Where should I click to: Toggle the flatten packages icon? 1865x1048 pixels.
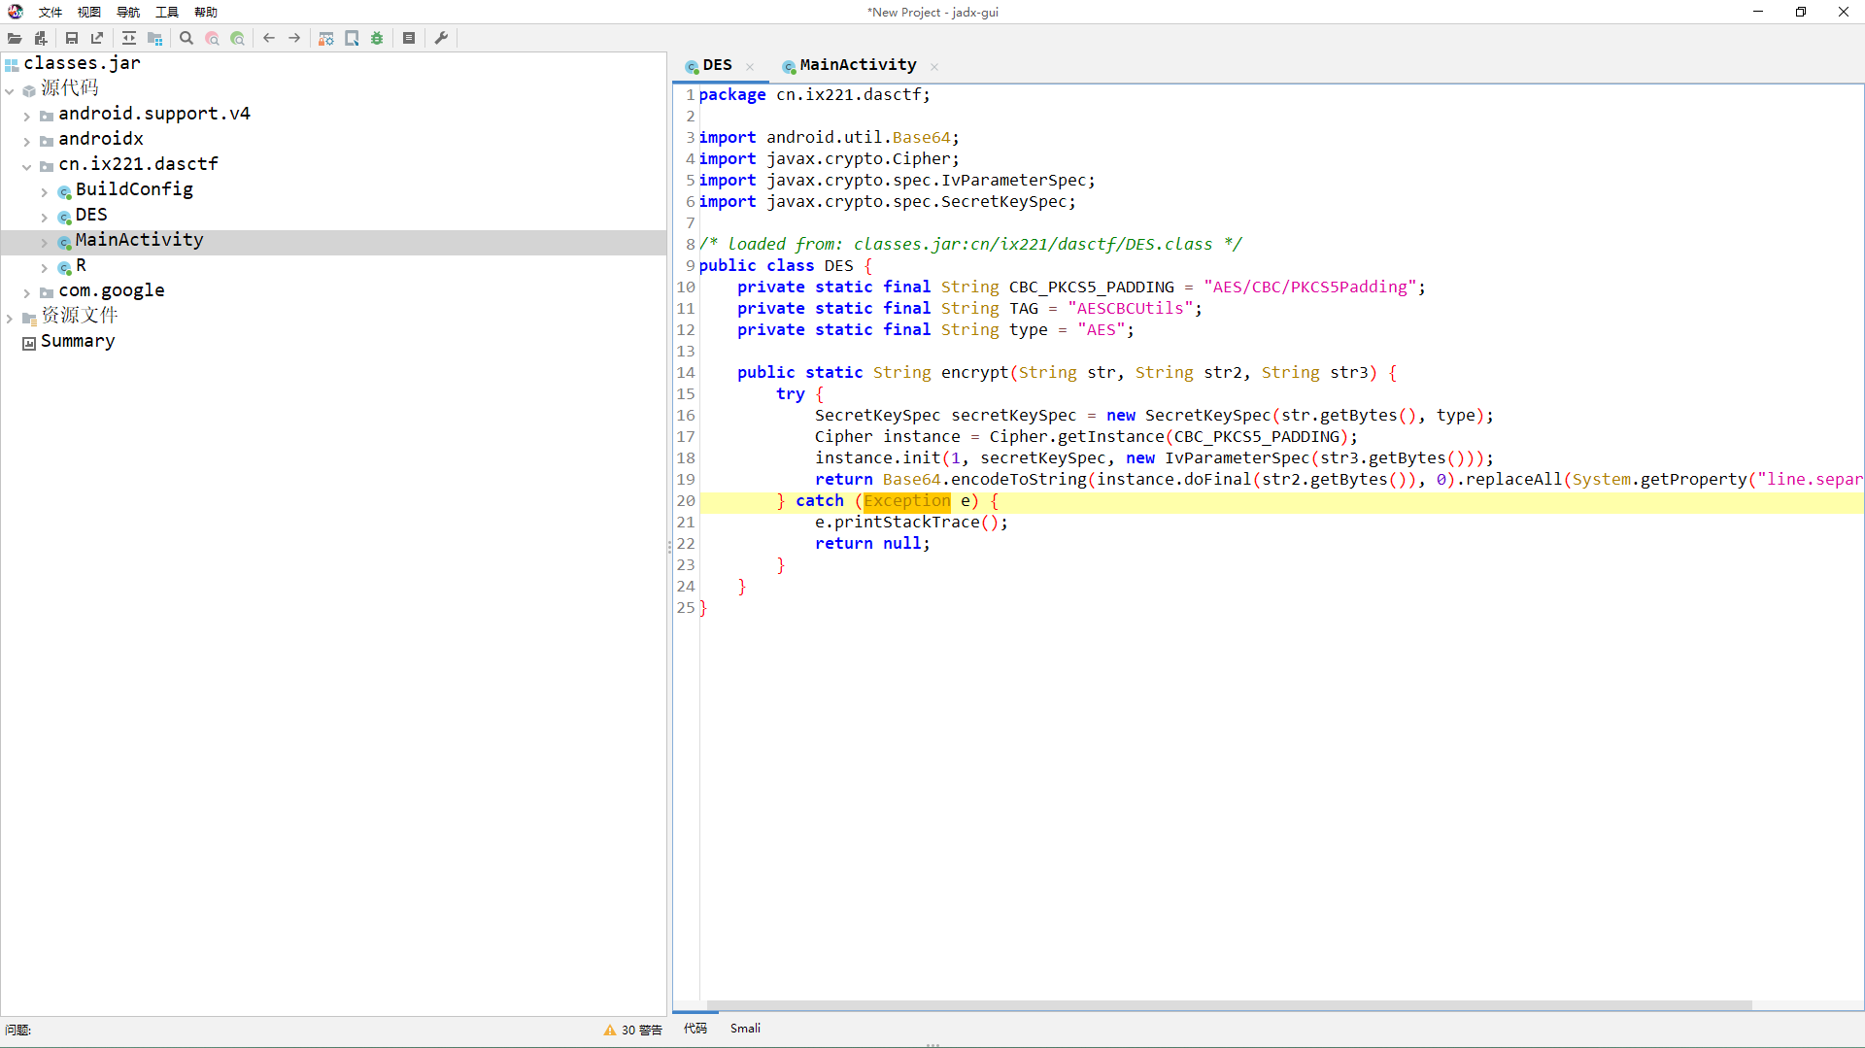click(154, 38)
